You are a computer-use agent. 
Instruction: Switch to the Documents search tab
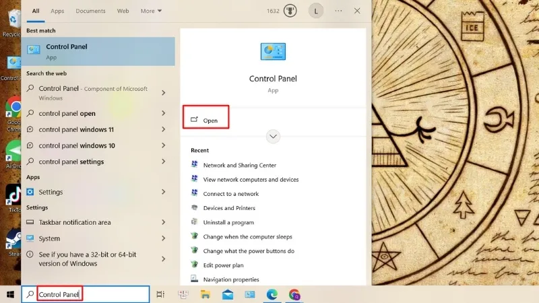(x=90, y=11)
